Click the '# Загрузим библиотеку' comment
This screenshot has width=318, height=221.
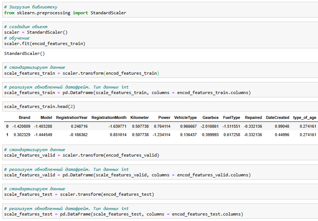pyautogui.click(x=31, y=7)
